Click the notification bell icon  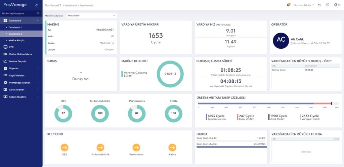[x=288, y=5]
